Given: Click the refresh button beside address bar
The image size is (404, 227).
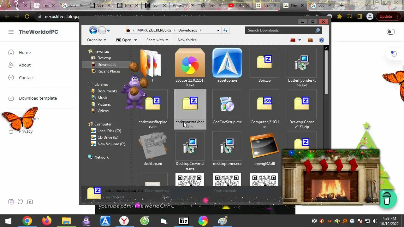Looking at the screenshot, I should [x=225, y=30].
